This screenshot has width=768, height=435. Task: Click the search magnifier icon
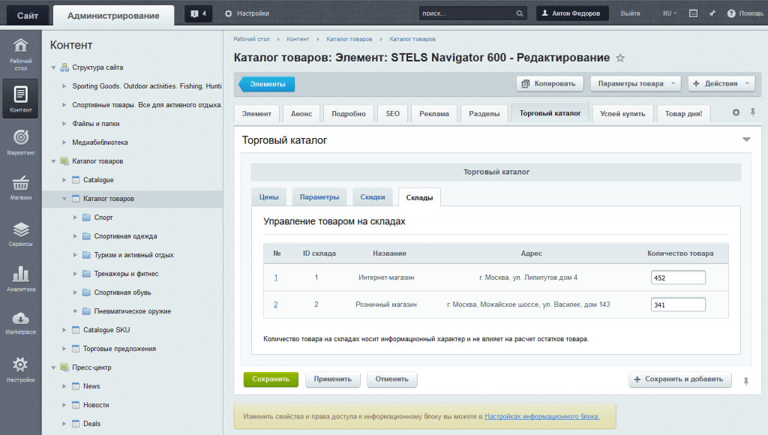point(519,13)
